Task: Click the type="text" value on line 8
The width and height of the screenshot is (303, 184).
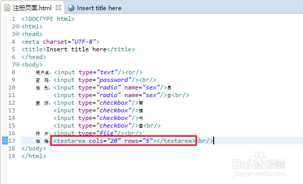Action: click(x=108, y=72)
